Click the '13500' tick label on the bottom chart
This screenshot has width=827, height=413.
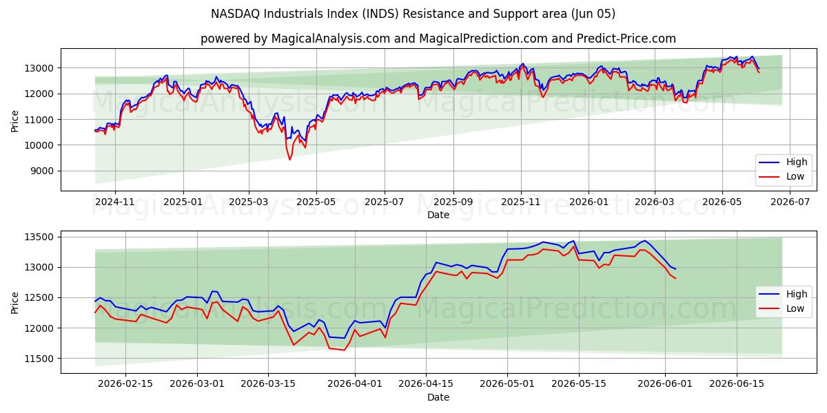click(40, 237)
